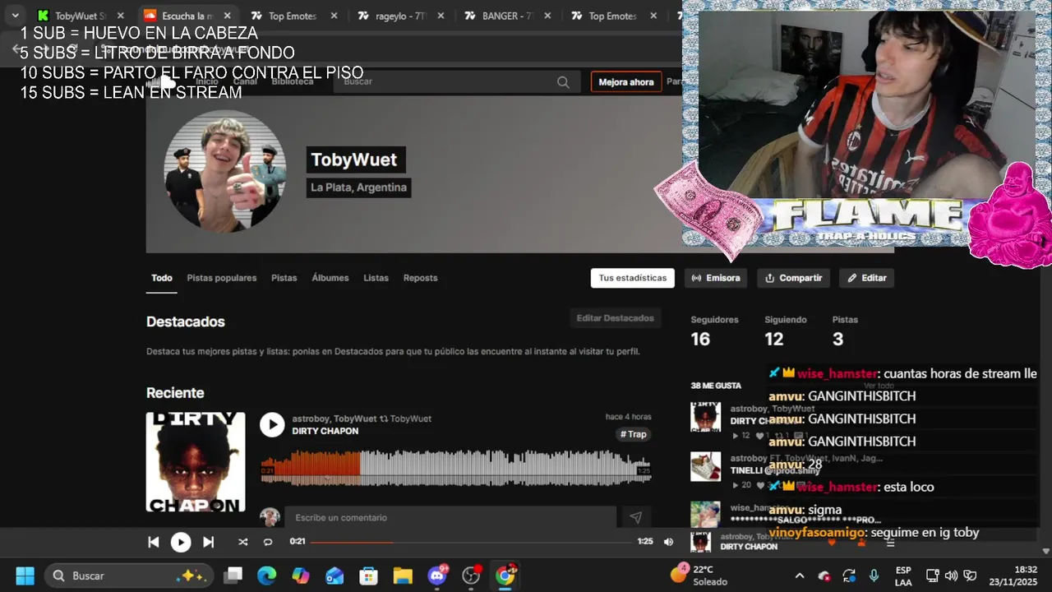Open the Álbumes tab

click(330, 278)
